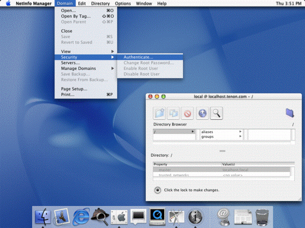305x228 pixels.
Task: Choose Page Setup... menu item
Action: point(86,89)
